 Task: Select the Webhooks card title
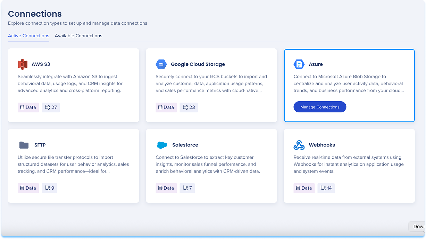[x=322, y=145]
